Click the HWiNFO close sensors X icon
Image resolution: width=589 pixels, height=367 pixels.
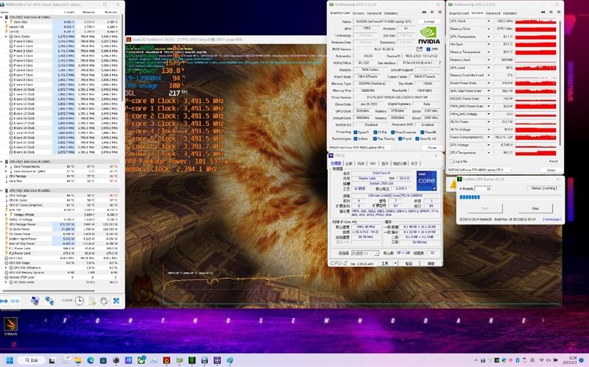click(x=116, y=301)
